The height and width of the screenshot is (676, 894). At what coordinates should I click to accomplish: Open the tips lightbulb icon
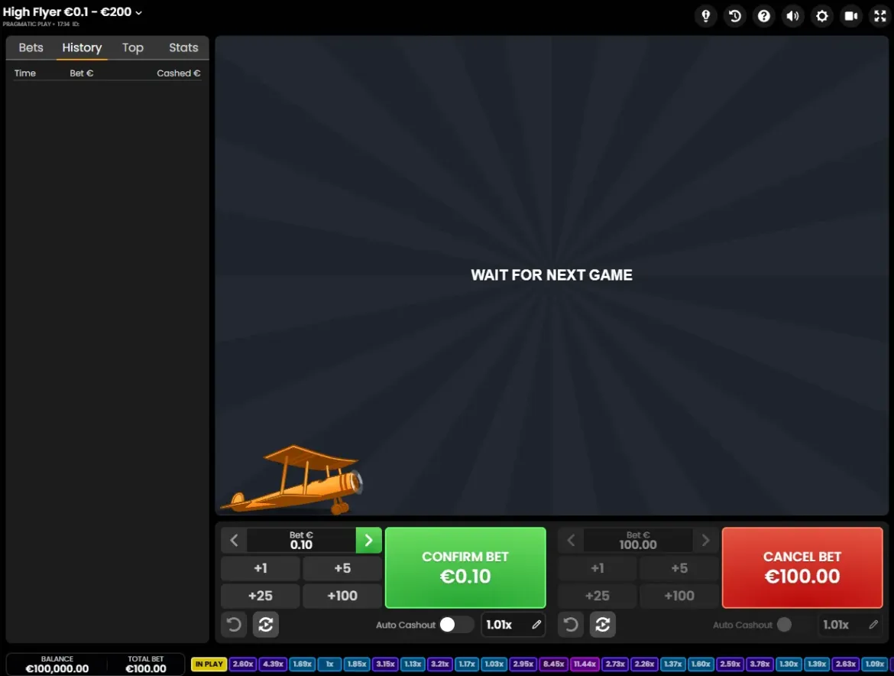(x=706, y=16)
